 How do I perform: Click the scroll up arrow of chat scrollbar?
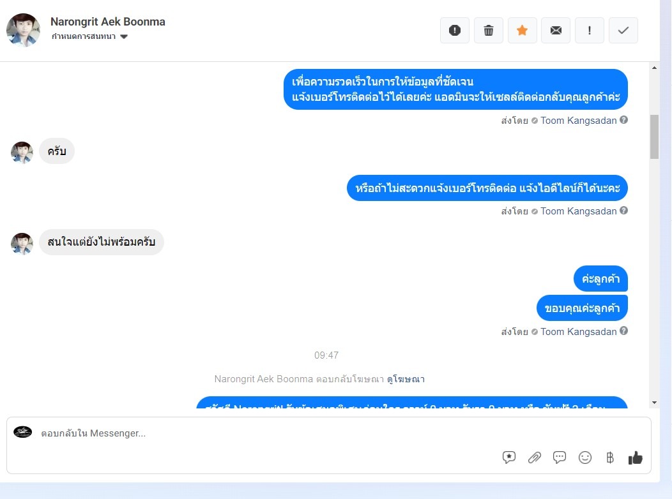[x=654, y=68]
